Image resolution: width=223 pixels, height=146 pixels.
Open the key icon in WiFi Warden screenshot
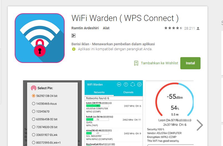(x=119, y=84)
